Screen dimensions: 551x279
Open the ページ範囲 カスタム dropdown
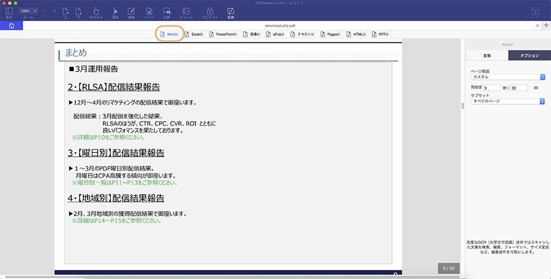[508, 77]
